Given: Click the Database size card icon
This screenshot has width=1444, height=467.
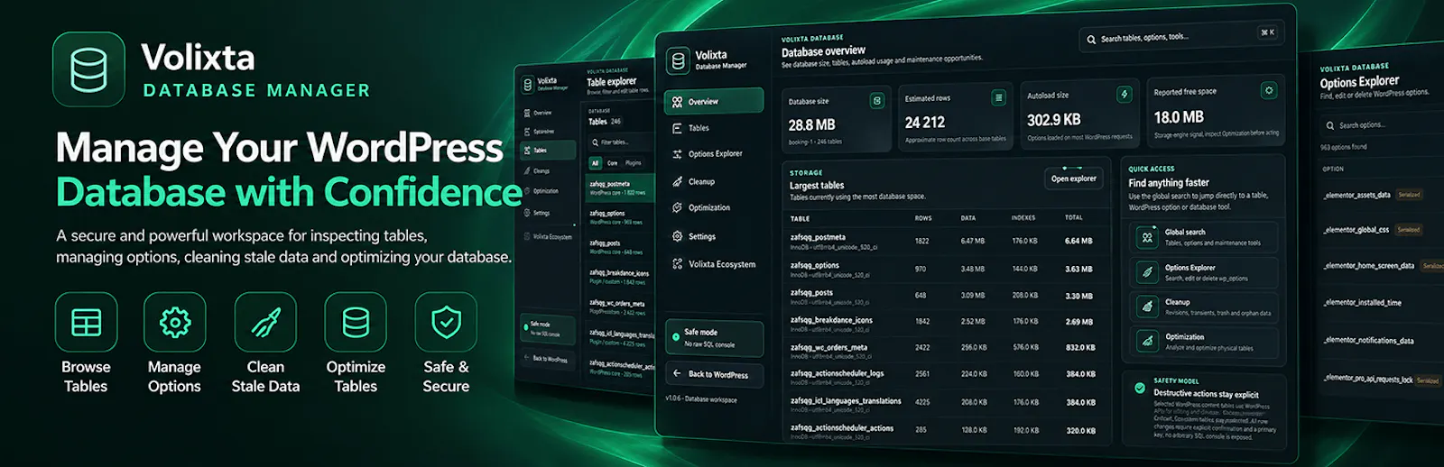Looking at the screenshot, I should [x=876, y=101].
